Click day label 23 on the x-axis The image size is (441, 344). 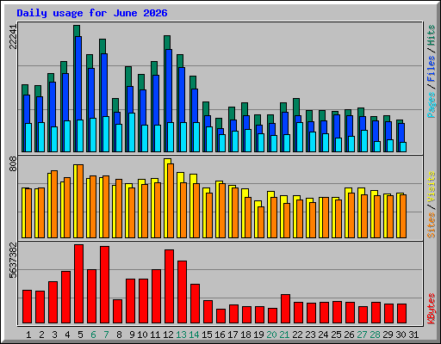(310, 335)
